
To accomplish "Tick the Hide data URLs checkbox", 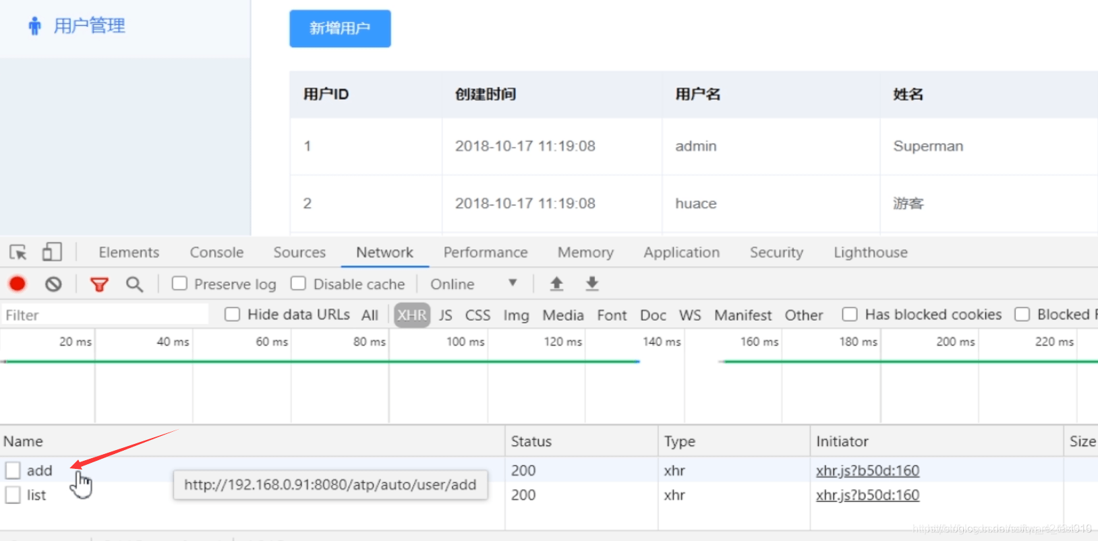I will click(x=232, y=315).
